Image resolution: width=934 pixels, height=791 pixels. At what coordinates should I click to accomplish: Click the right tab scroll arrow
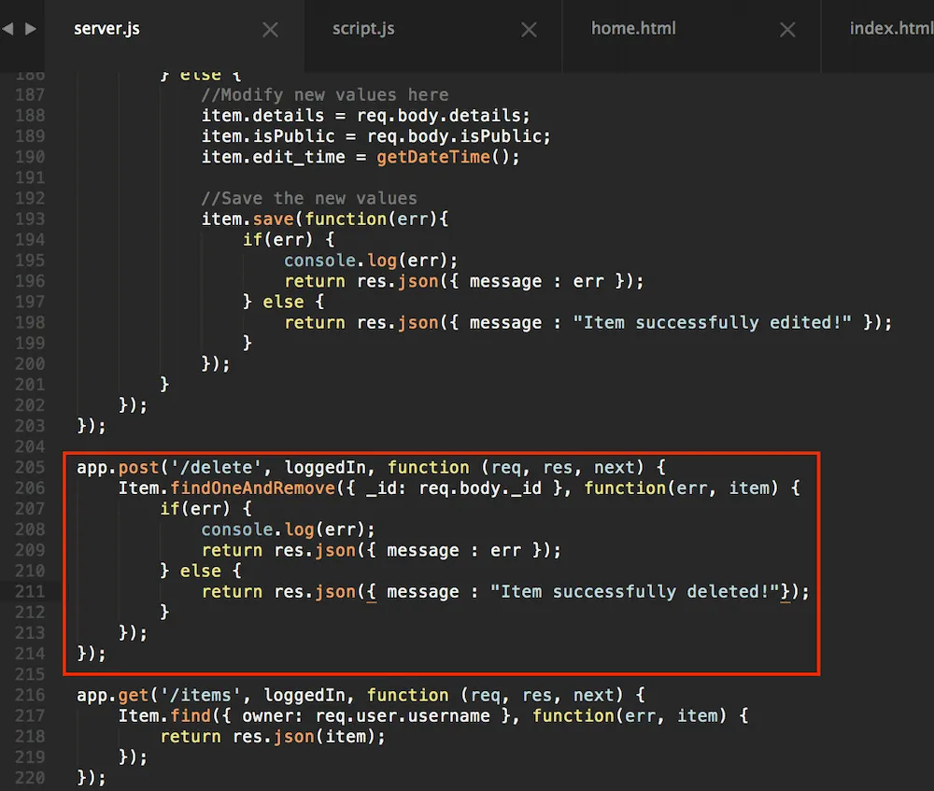(31, 29)
